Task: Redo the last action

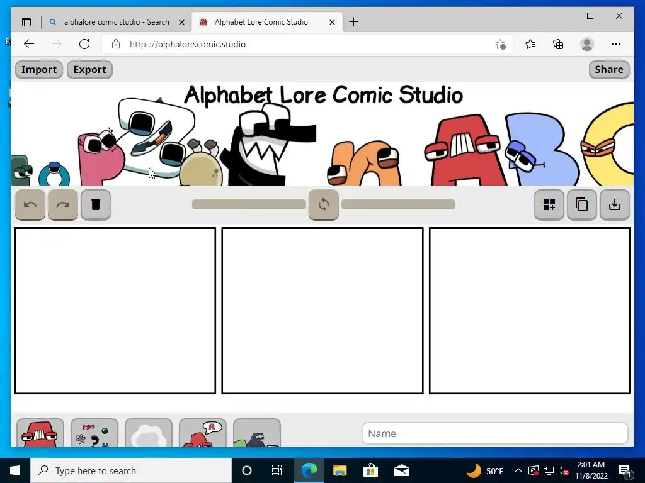Action: click(x=63, y=204)
